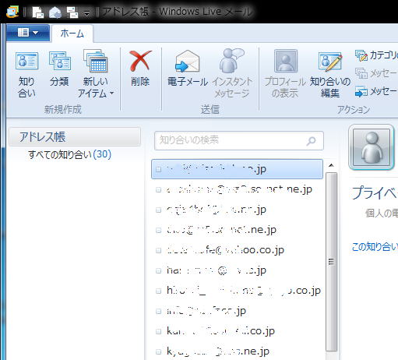
Task: Click the search magnifier icon
Action: [311, 141]
